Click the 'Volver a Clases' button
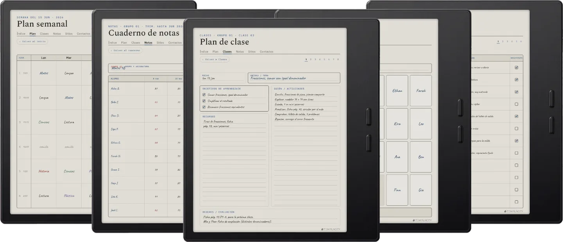Screen dimensions: 563x242 point(215,60)
